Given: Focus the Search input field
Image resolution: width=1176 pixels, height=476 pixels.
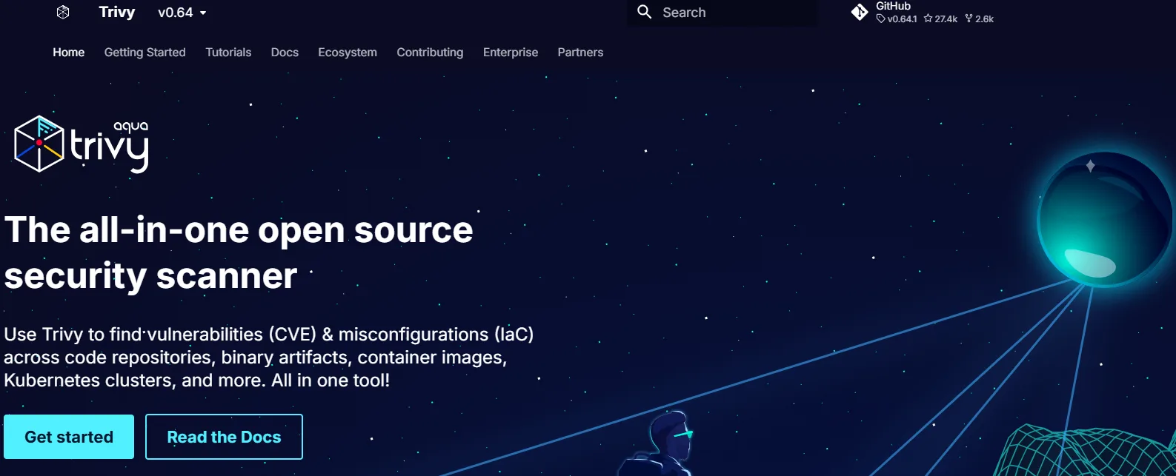Looking at the screenshot, I should point(722,13).
